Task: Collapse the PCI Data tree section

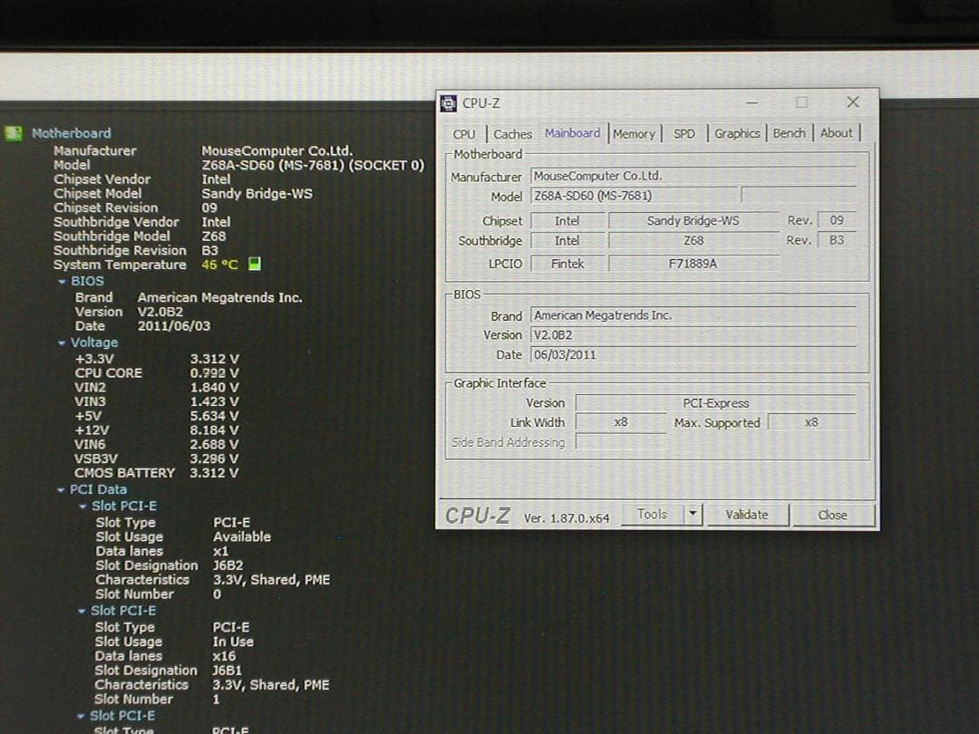Action: [x=61, y=490]
